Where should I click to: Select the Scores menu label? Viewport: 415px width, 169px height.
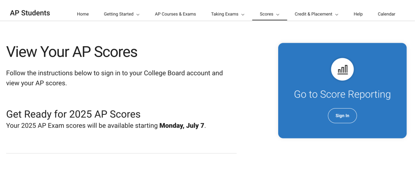click(267, 14)
